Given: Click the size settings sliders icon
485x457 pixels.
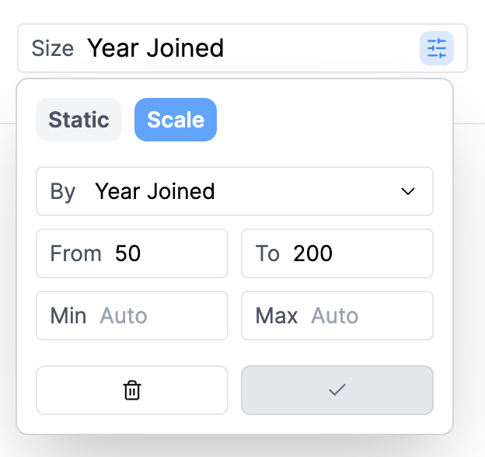Looking at the screenshot, I should point(437,48).
